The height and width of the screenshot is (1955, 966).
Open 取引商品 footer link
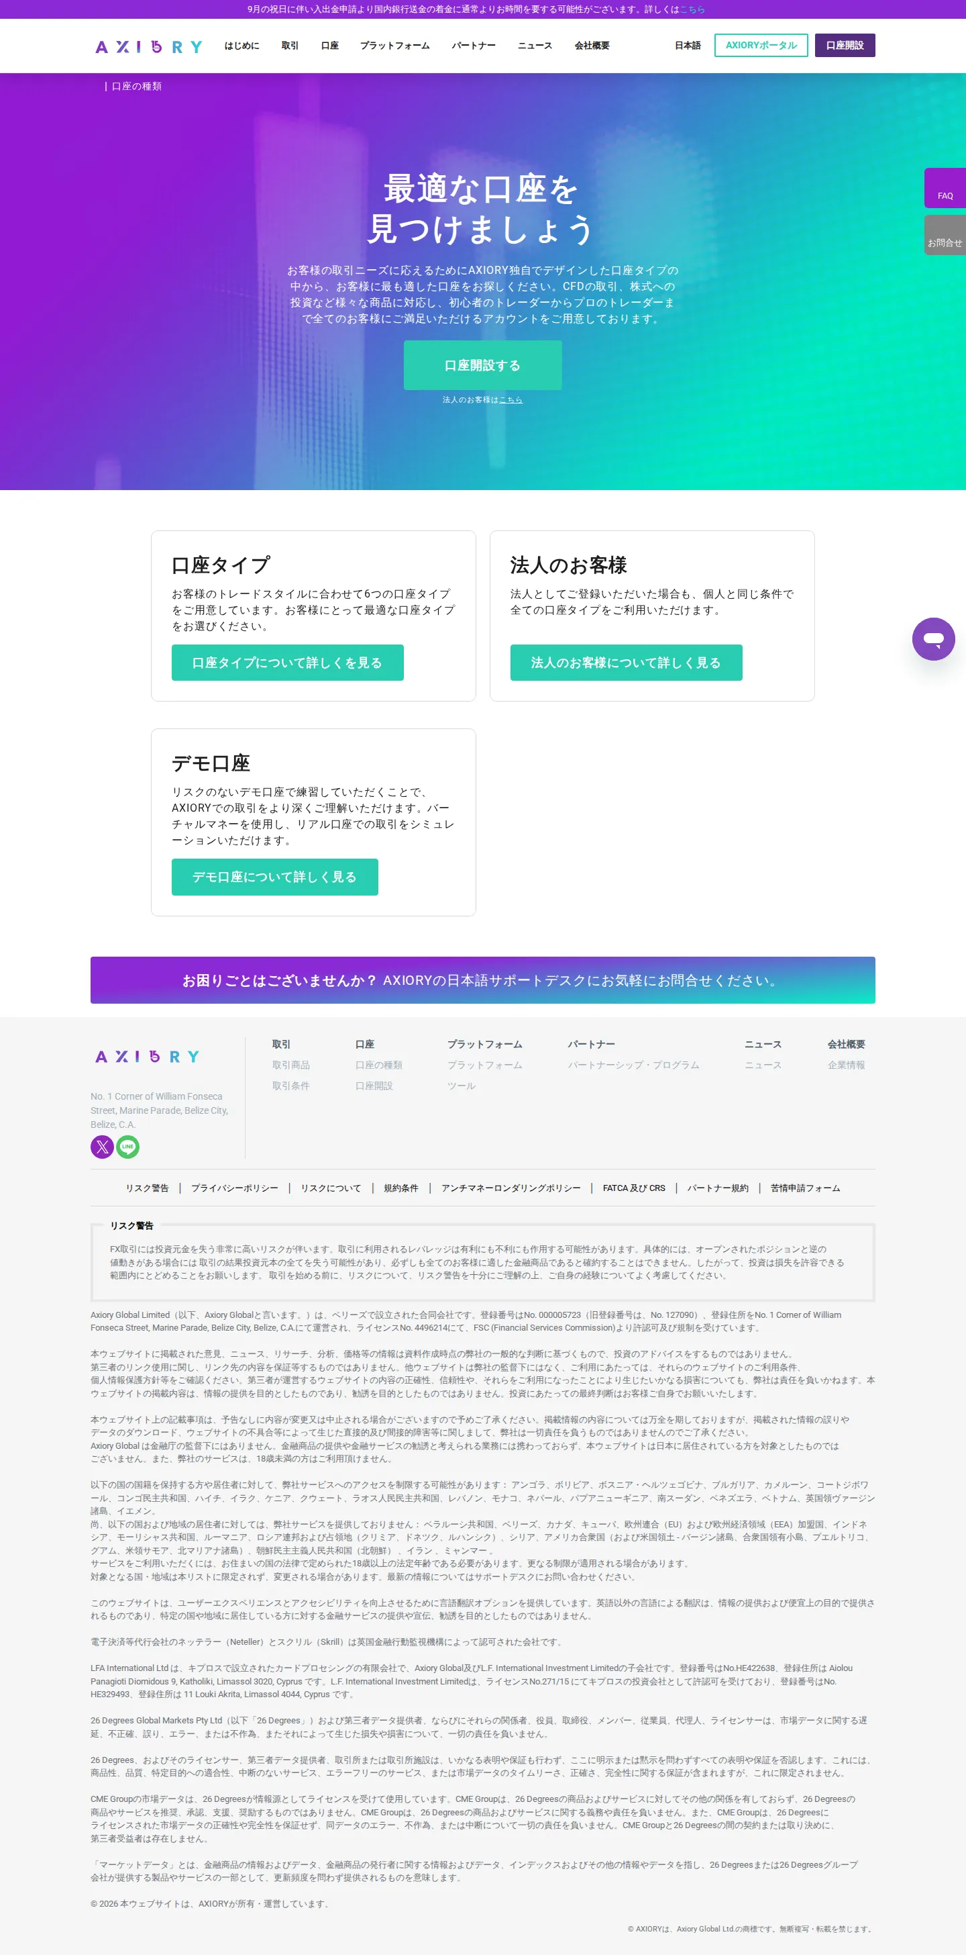tap(291, 1065)
